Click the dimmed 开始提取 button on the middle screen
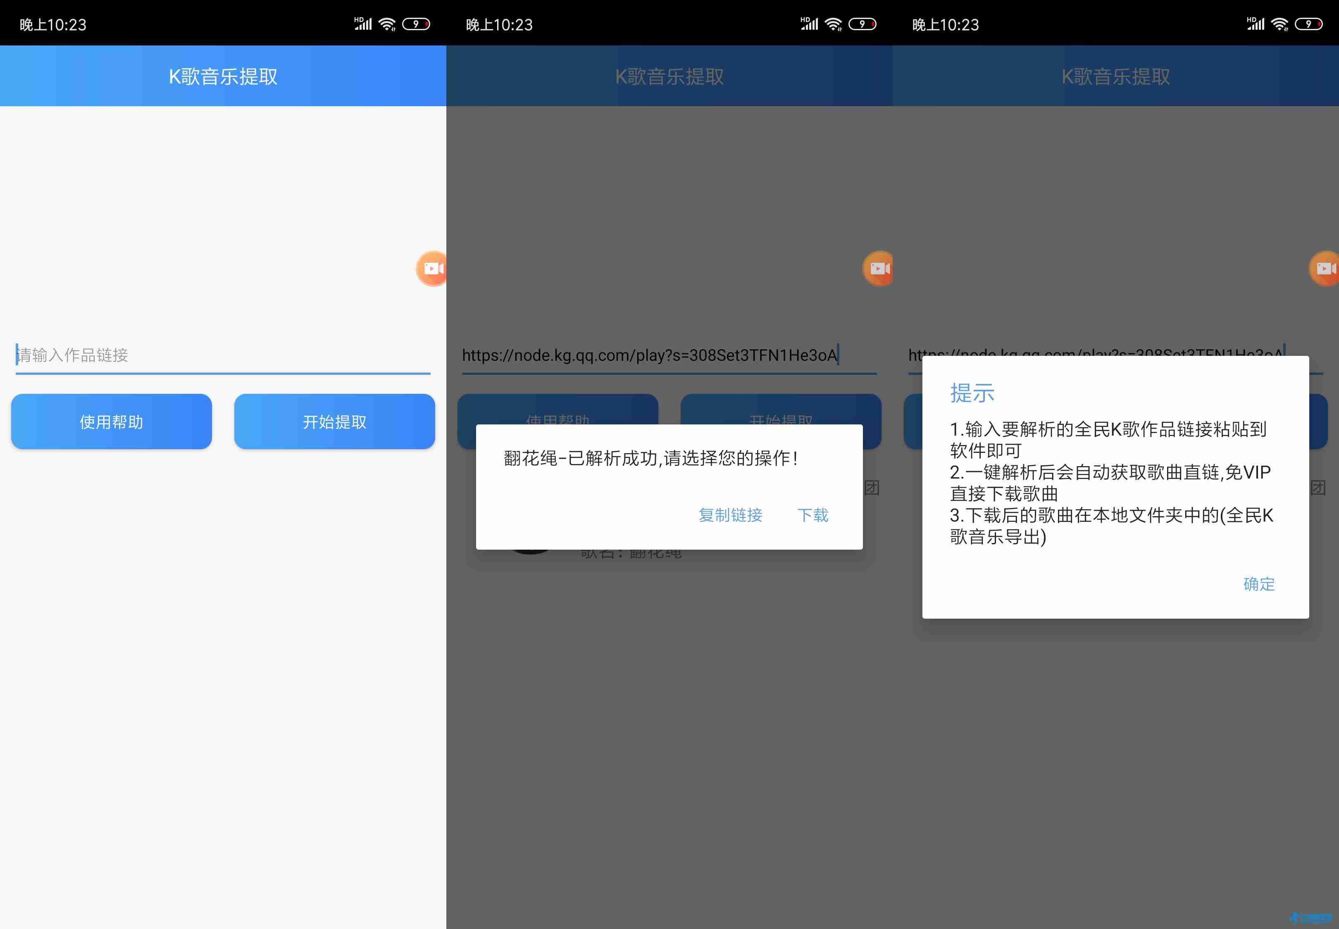The width and height of the screenshot is (1339, 929). 781,410
